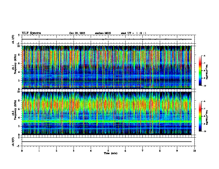The image size is (219, 169).
Task: Click the ch.1 colorbar unit label
Action: point(207,72)
